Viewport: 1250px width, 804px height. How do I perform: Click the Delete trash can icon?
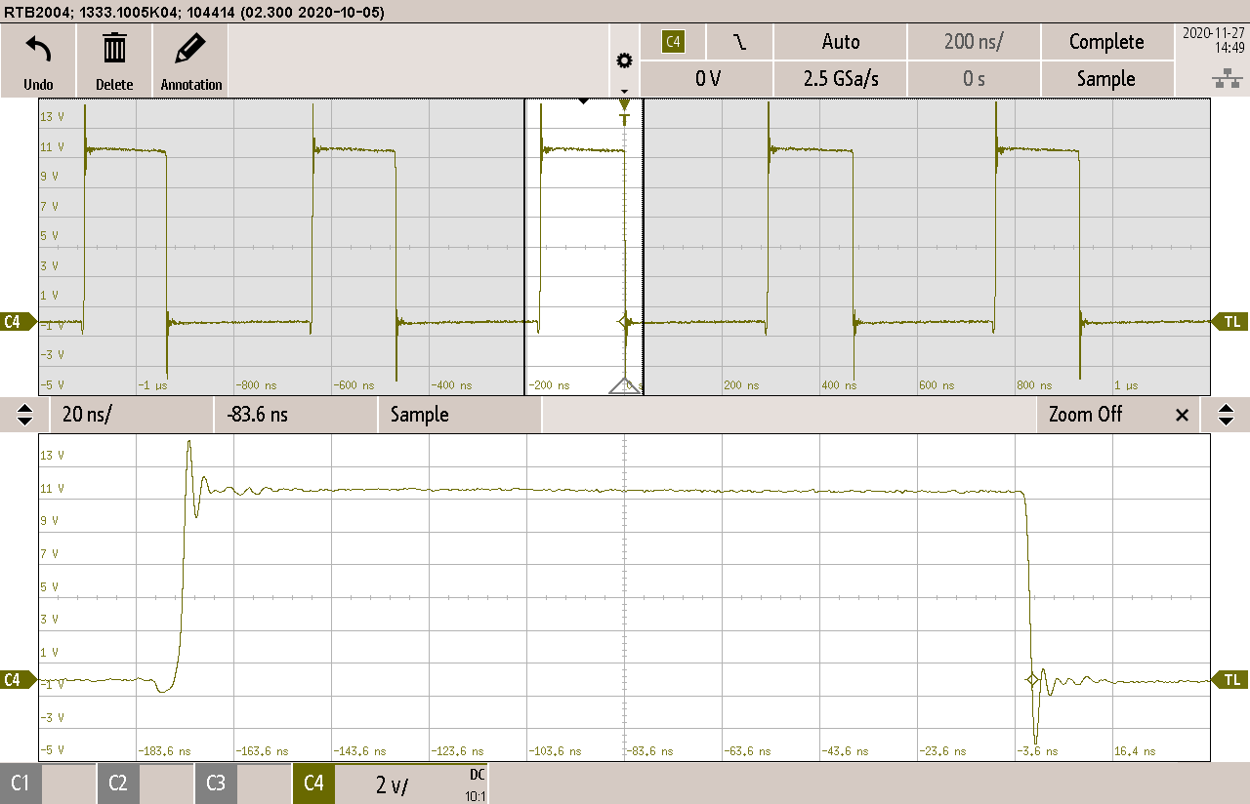pos(114,49)
